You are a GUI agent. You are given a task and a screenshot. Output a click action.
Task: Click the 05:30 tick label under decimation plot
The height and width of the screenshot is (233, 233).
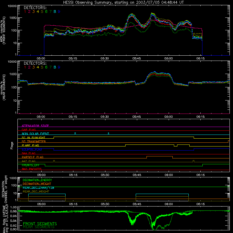[x=105, y=204]
